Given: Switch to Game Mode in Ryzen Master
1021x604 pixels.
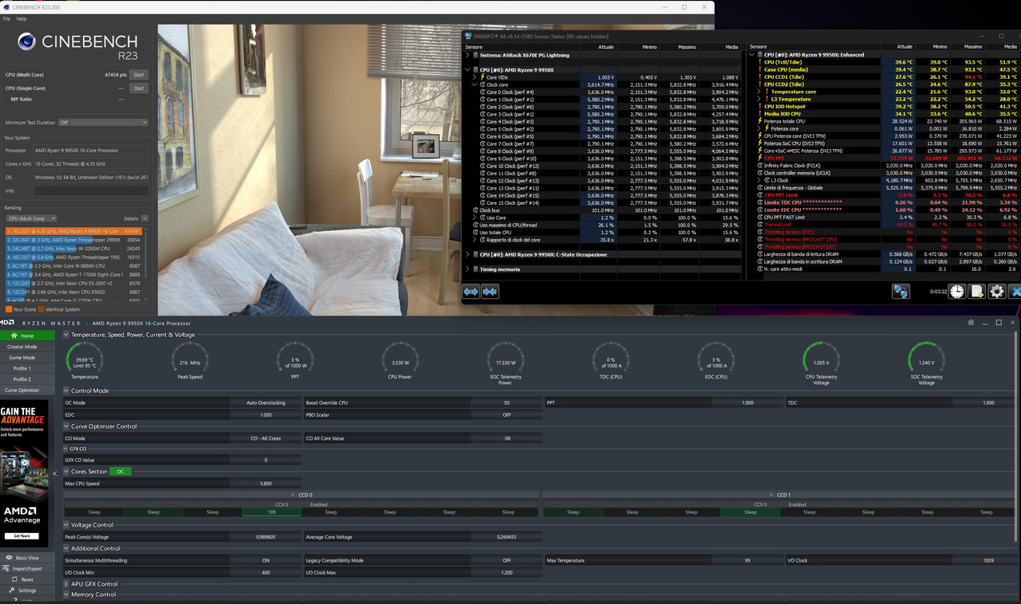Looking at the screenshot, I should pyautogui.click(x=22, y=358).
